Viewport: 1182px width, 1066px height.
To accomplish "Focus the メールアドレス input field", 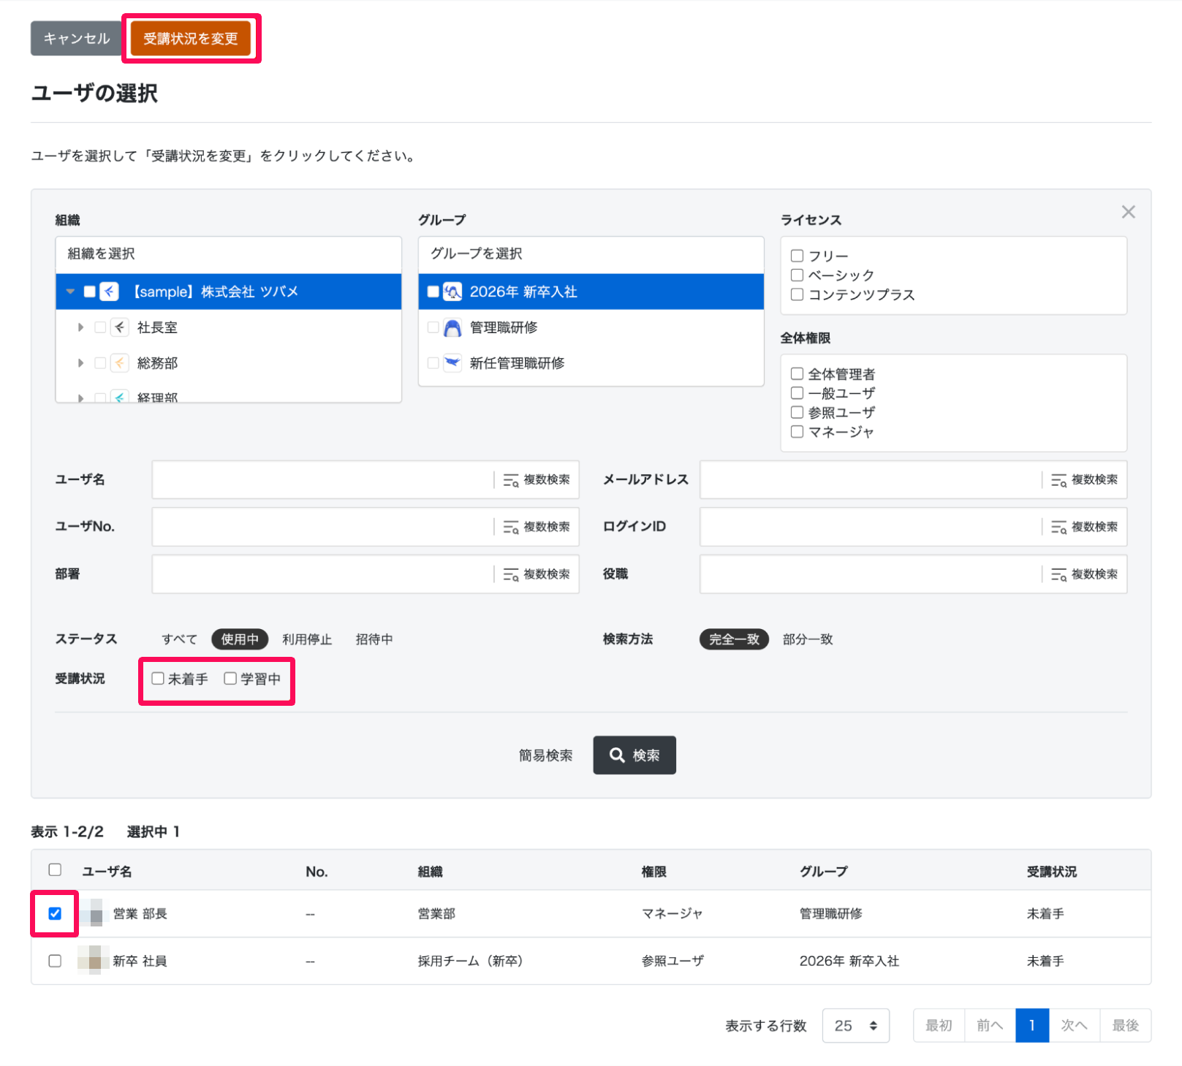I will tap(870, 479).
